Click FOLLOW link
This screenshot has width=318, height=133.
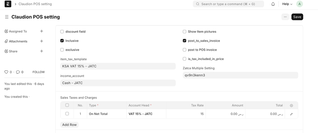click(39, 72)
